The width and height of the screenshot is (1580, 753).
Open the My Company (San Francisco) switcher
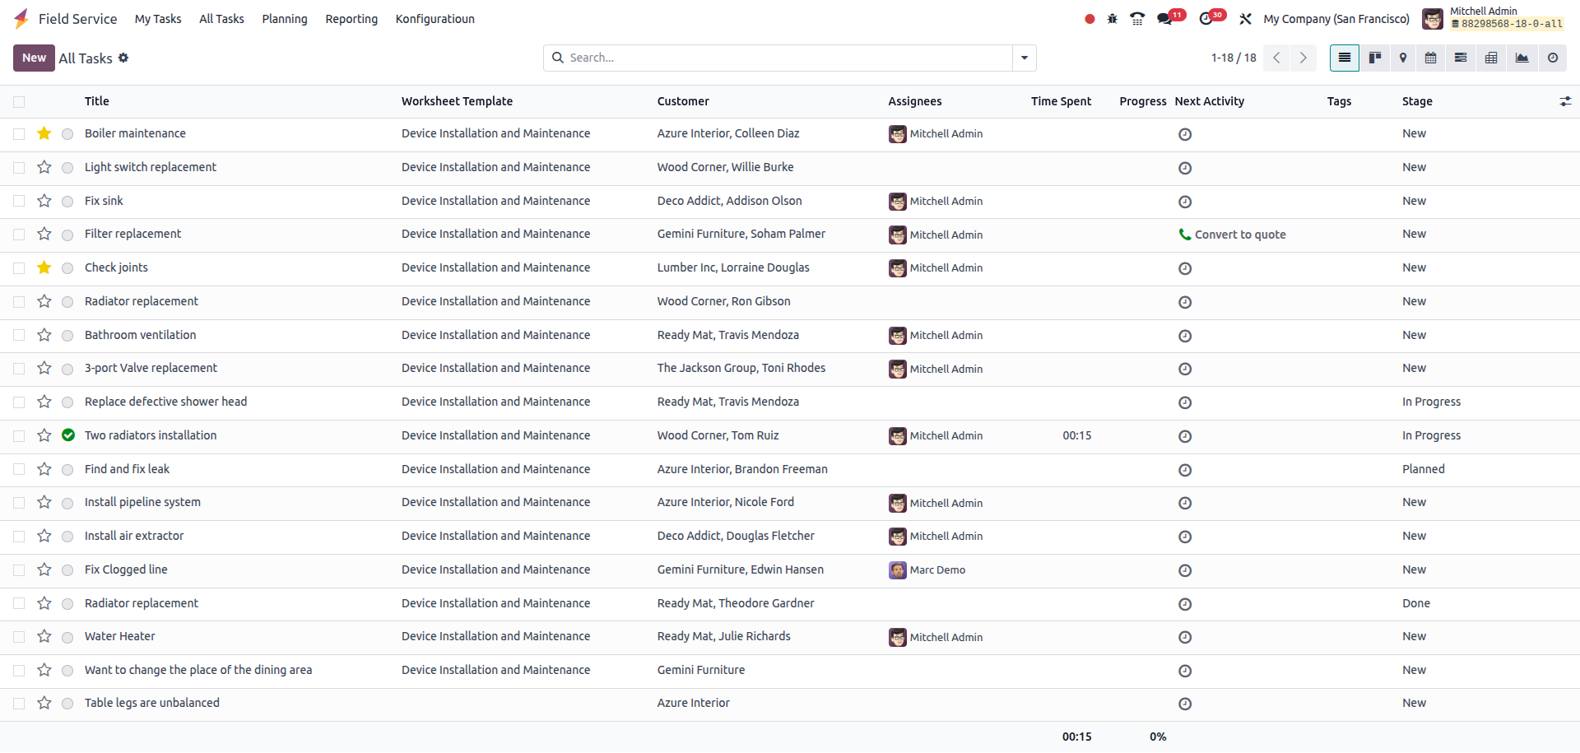tap(1336, 19)
